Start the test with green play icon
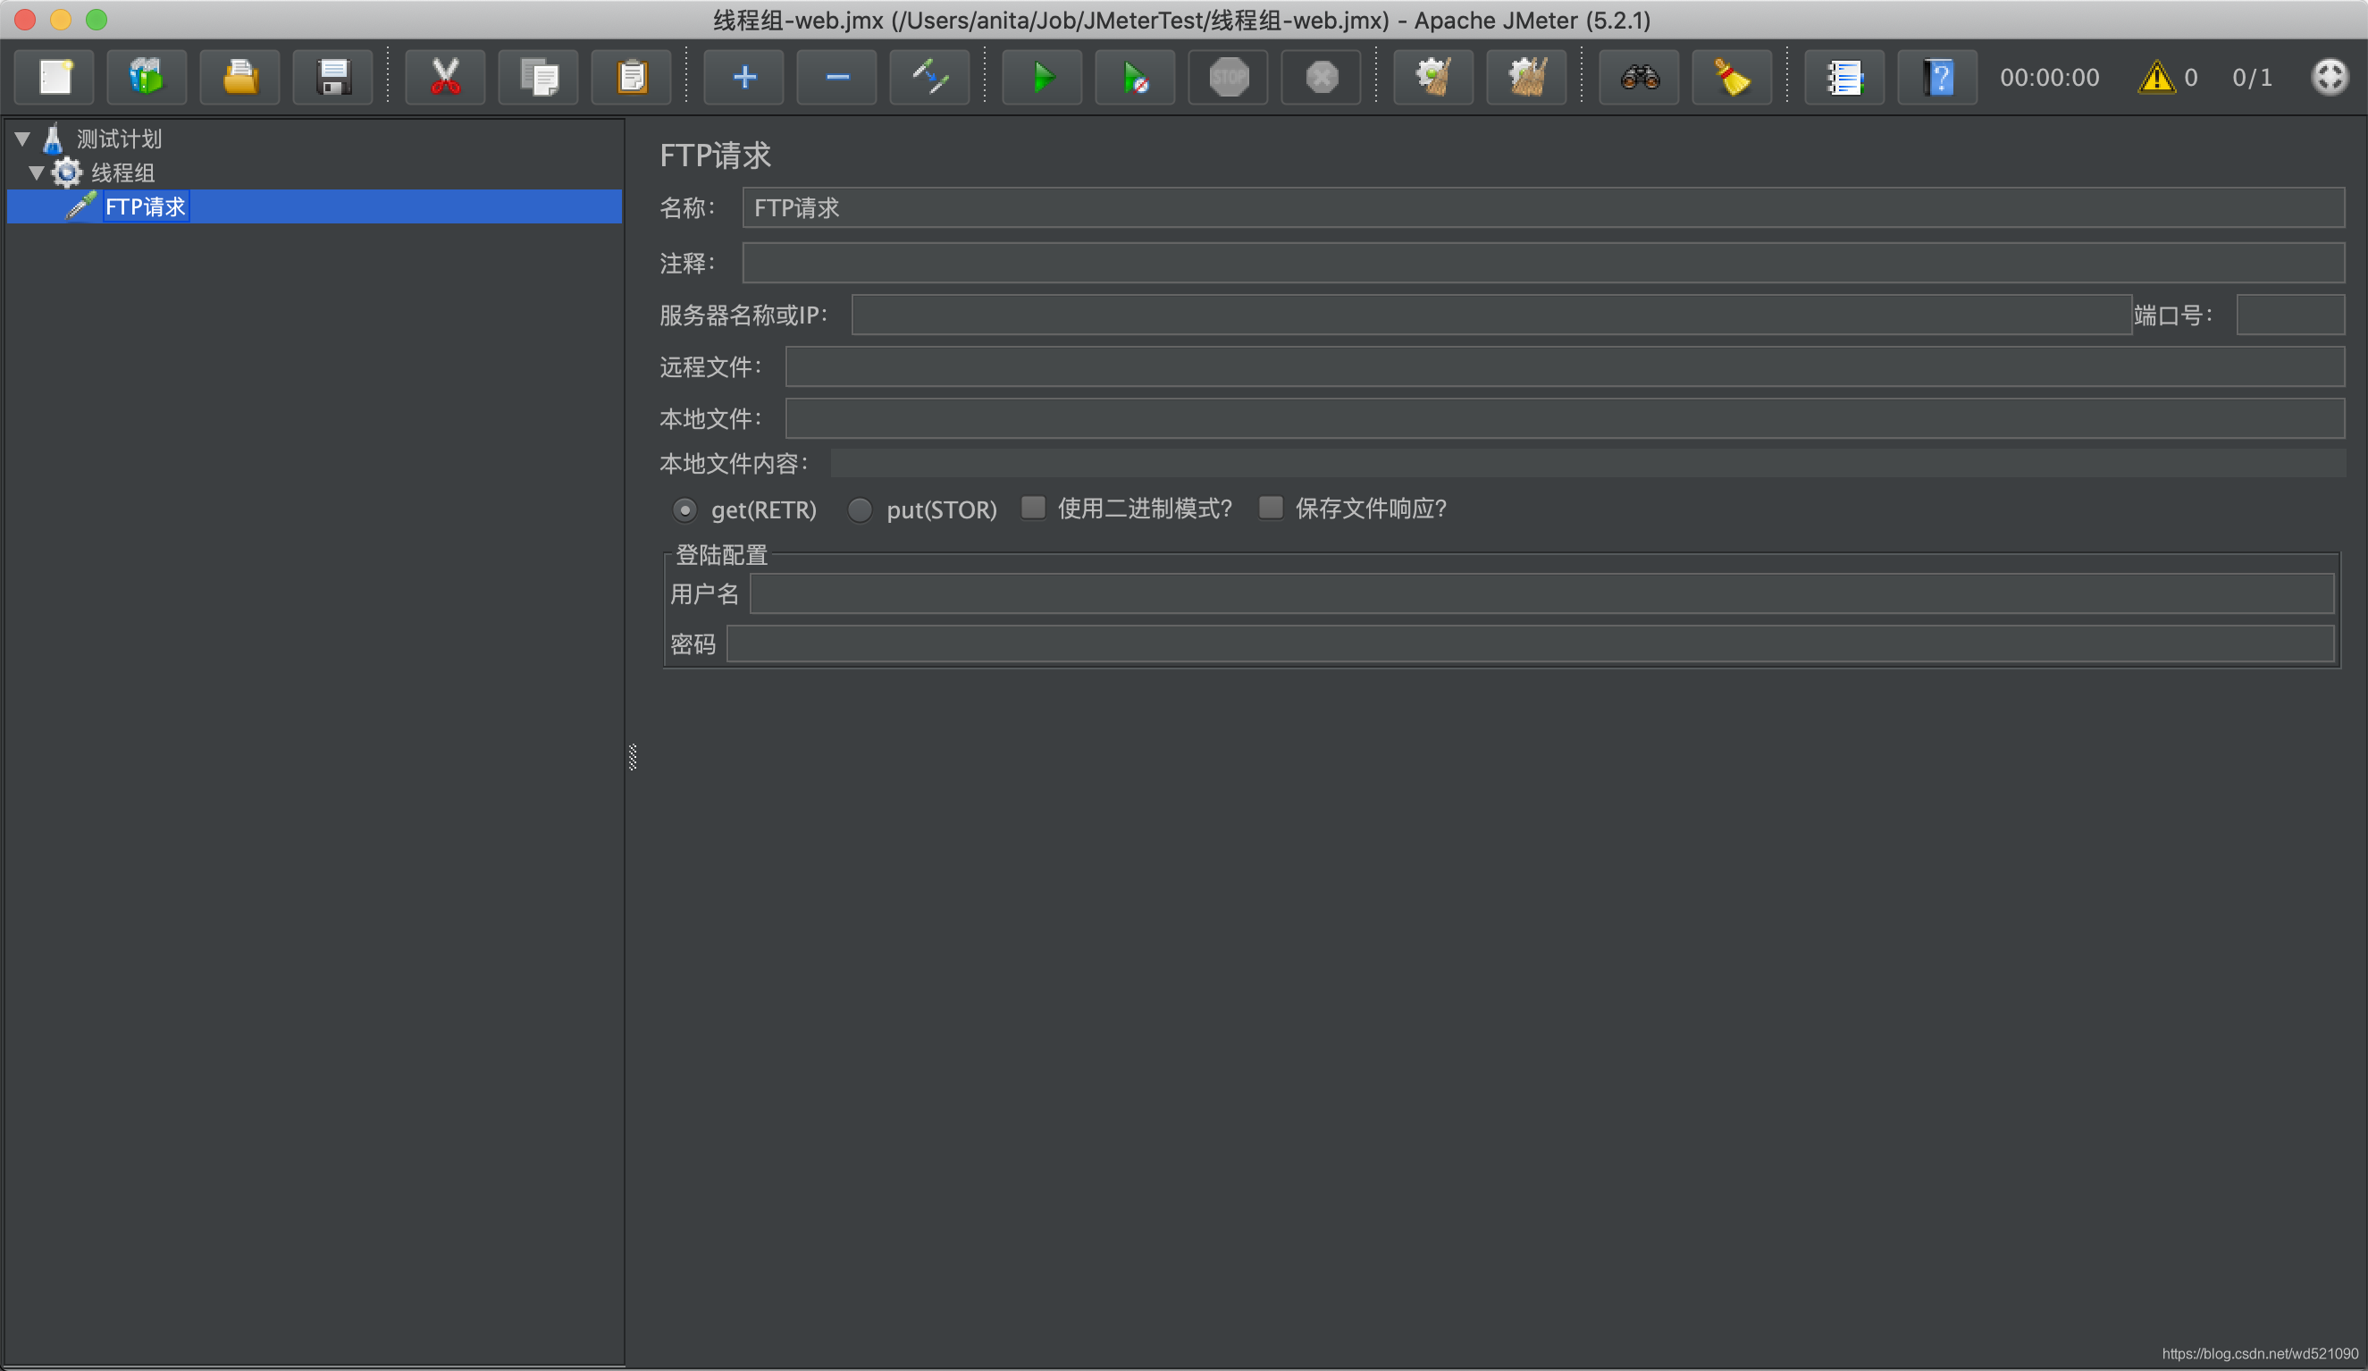This screenshot has width=2368, height=1371. [x=1042, y=77]
